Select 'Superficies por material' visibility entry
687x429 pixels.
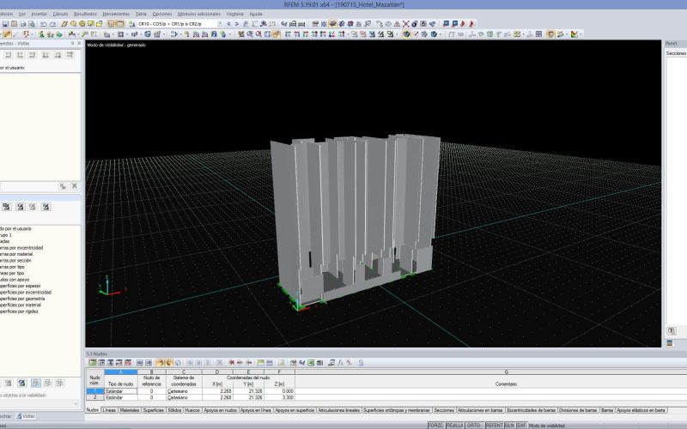21,305
